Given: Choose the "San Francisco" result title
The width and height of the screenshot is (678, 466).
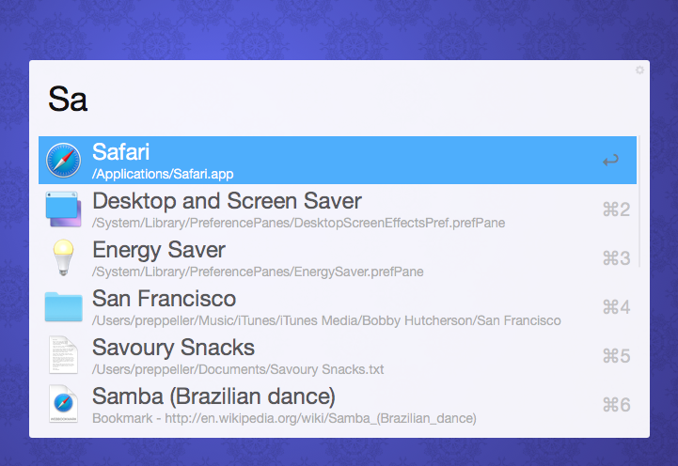Looking at the screenshot, I should [x=165, y=299].
